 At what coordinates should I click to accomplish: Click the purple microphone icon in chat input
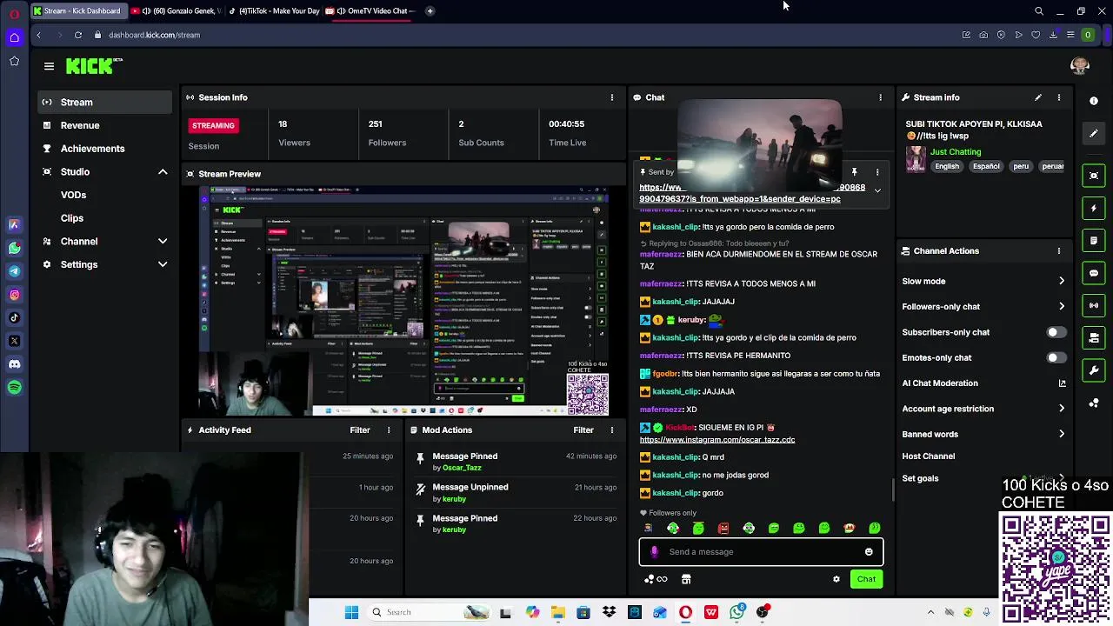point(655,551)
